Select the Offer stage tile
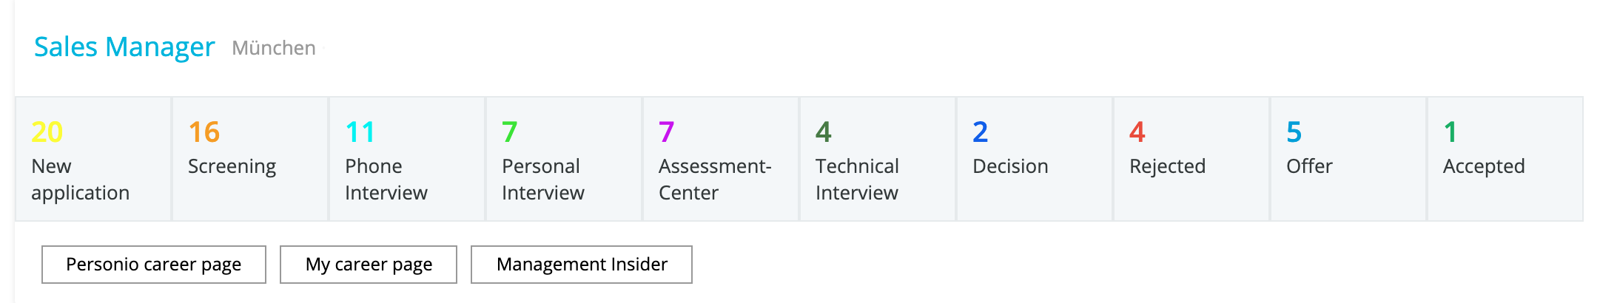This screenshot has height=303, width=1600. tap(1348, 159)
